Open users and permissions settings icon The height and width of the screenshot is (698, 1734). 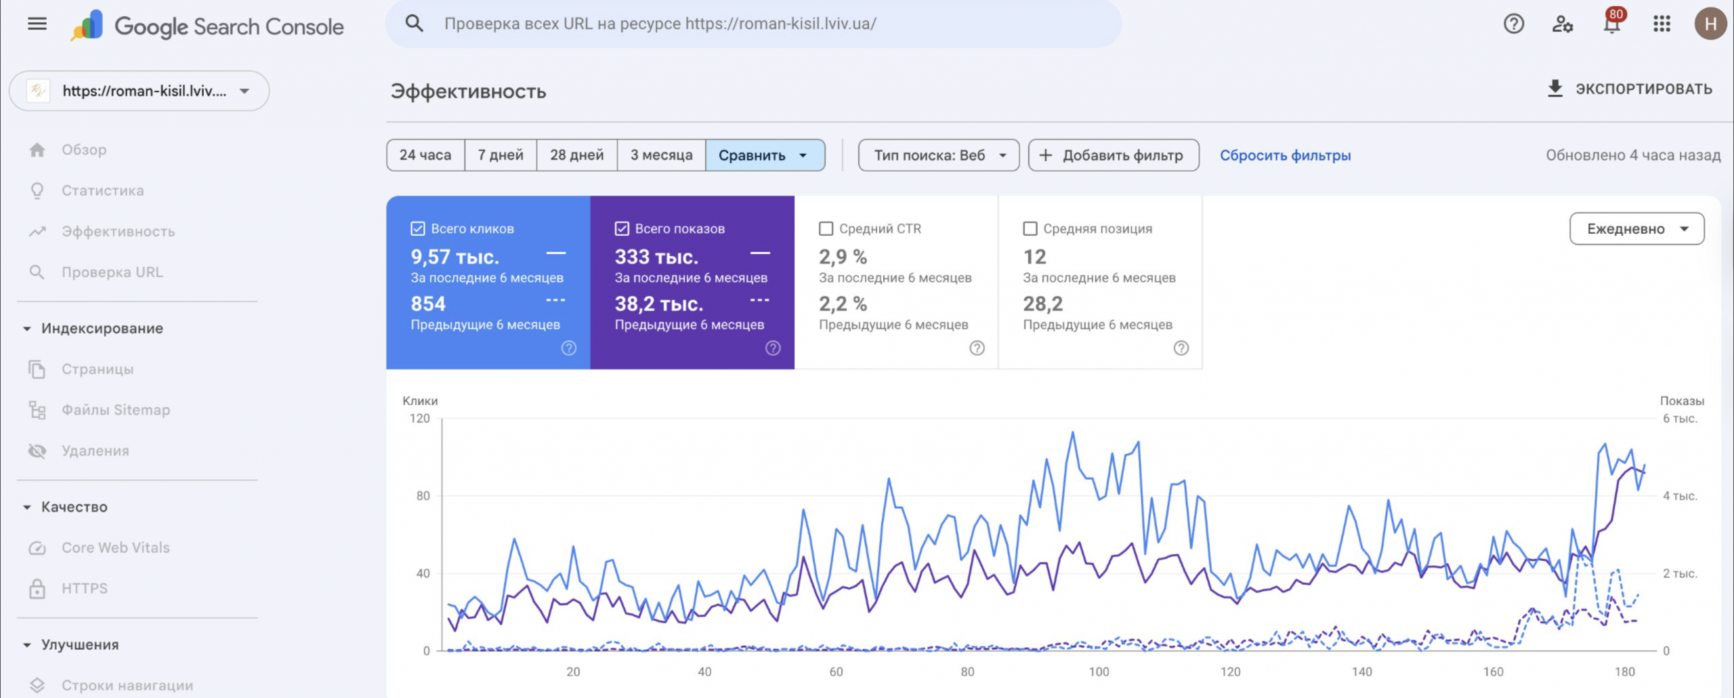[x=1562, y=24]
